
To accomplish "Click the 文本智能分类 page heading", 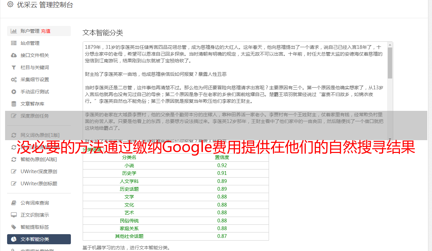I will 103,33.
